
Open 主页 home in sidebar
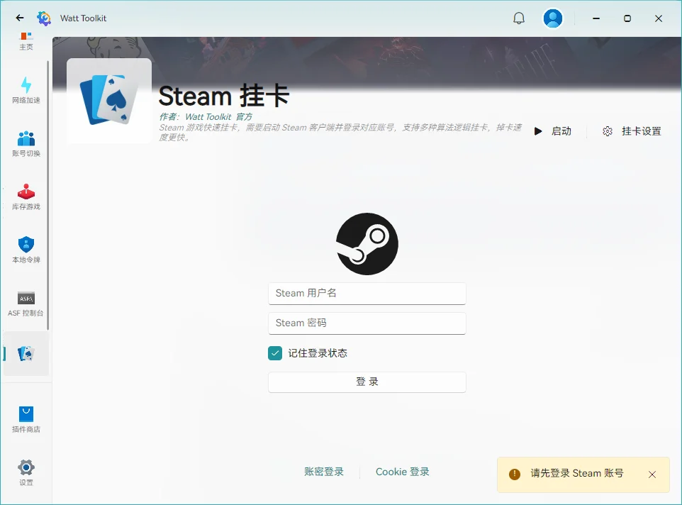tap(26, 41)
